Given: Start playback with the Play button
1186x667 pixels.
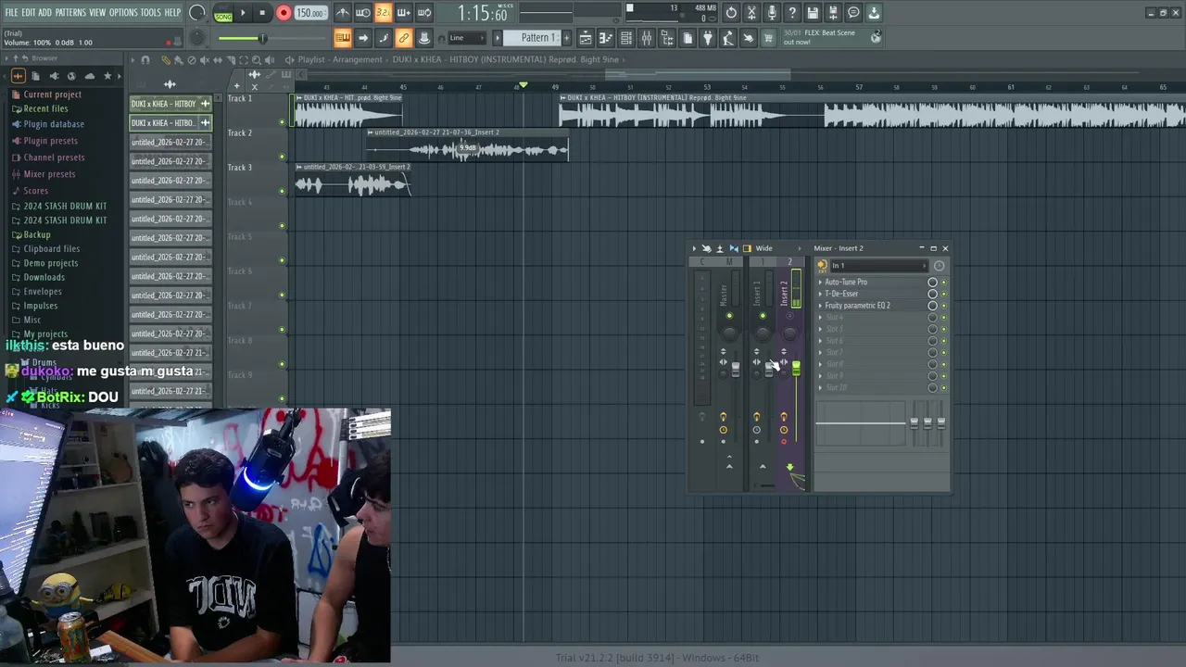Looking at the screenshot, I should click(243, 13).
